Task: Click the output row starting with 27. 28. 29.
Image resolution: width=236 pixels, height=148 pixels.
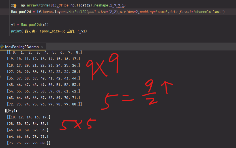Action: click(43, 72)
